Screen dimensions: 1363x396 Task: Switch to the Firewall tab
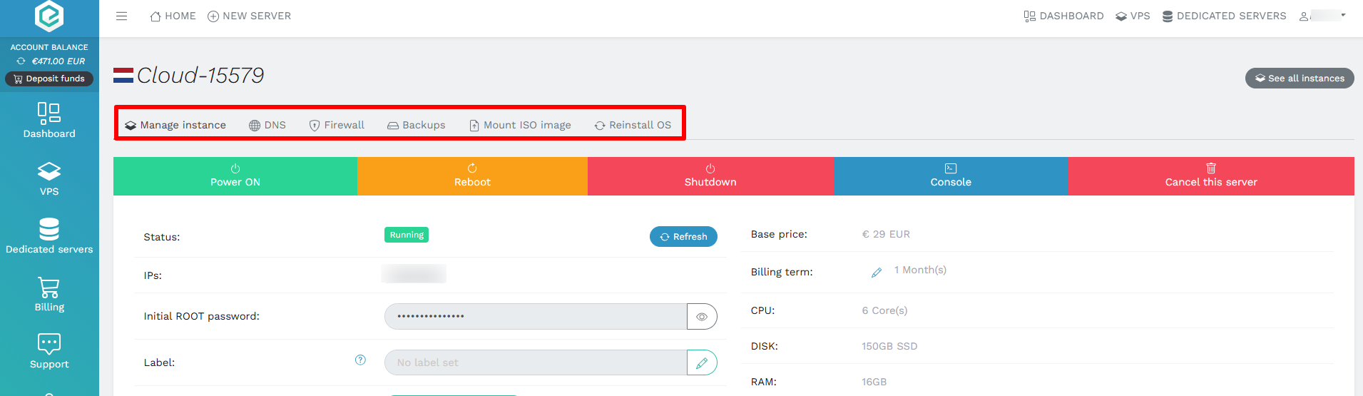point(337,125)
